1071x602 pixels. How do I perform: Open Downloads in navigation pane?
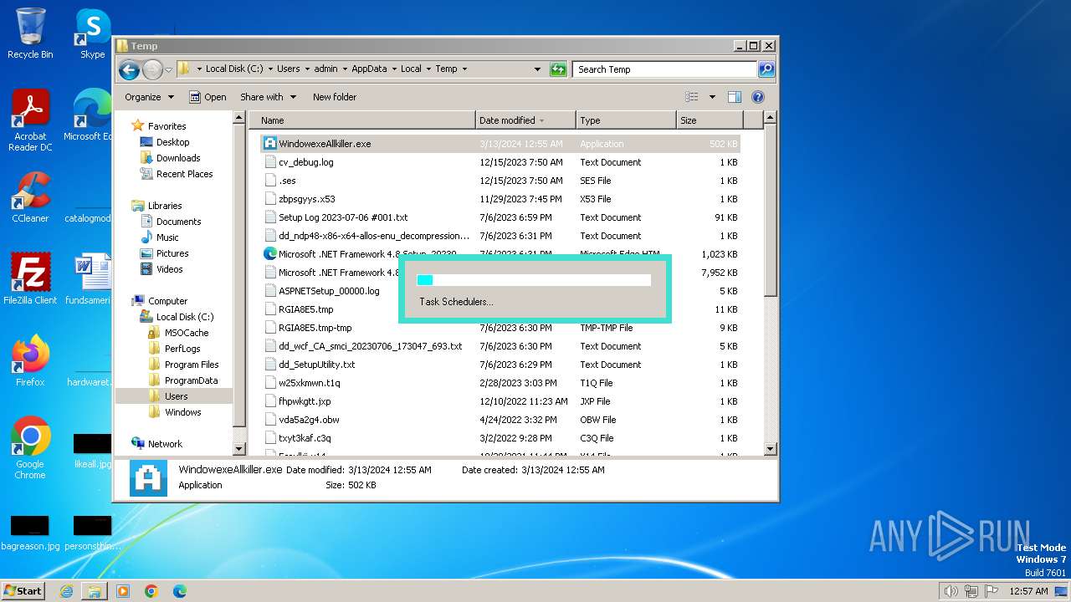(x=178, y=158)
